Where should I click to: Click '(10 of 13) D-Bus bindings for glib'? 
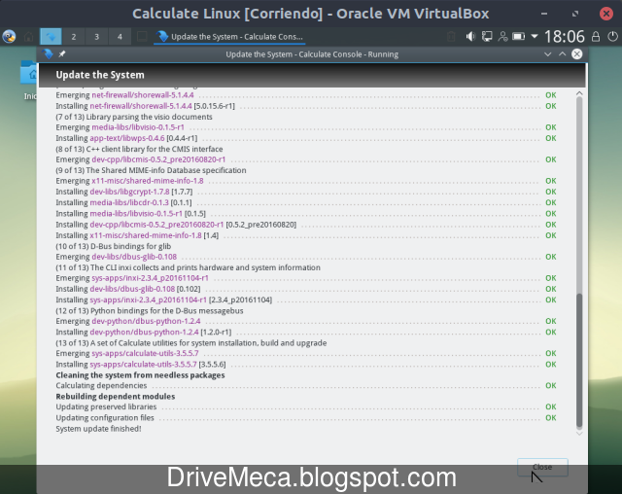coord(114,246)
